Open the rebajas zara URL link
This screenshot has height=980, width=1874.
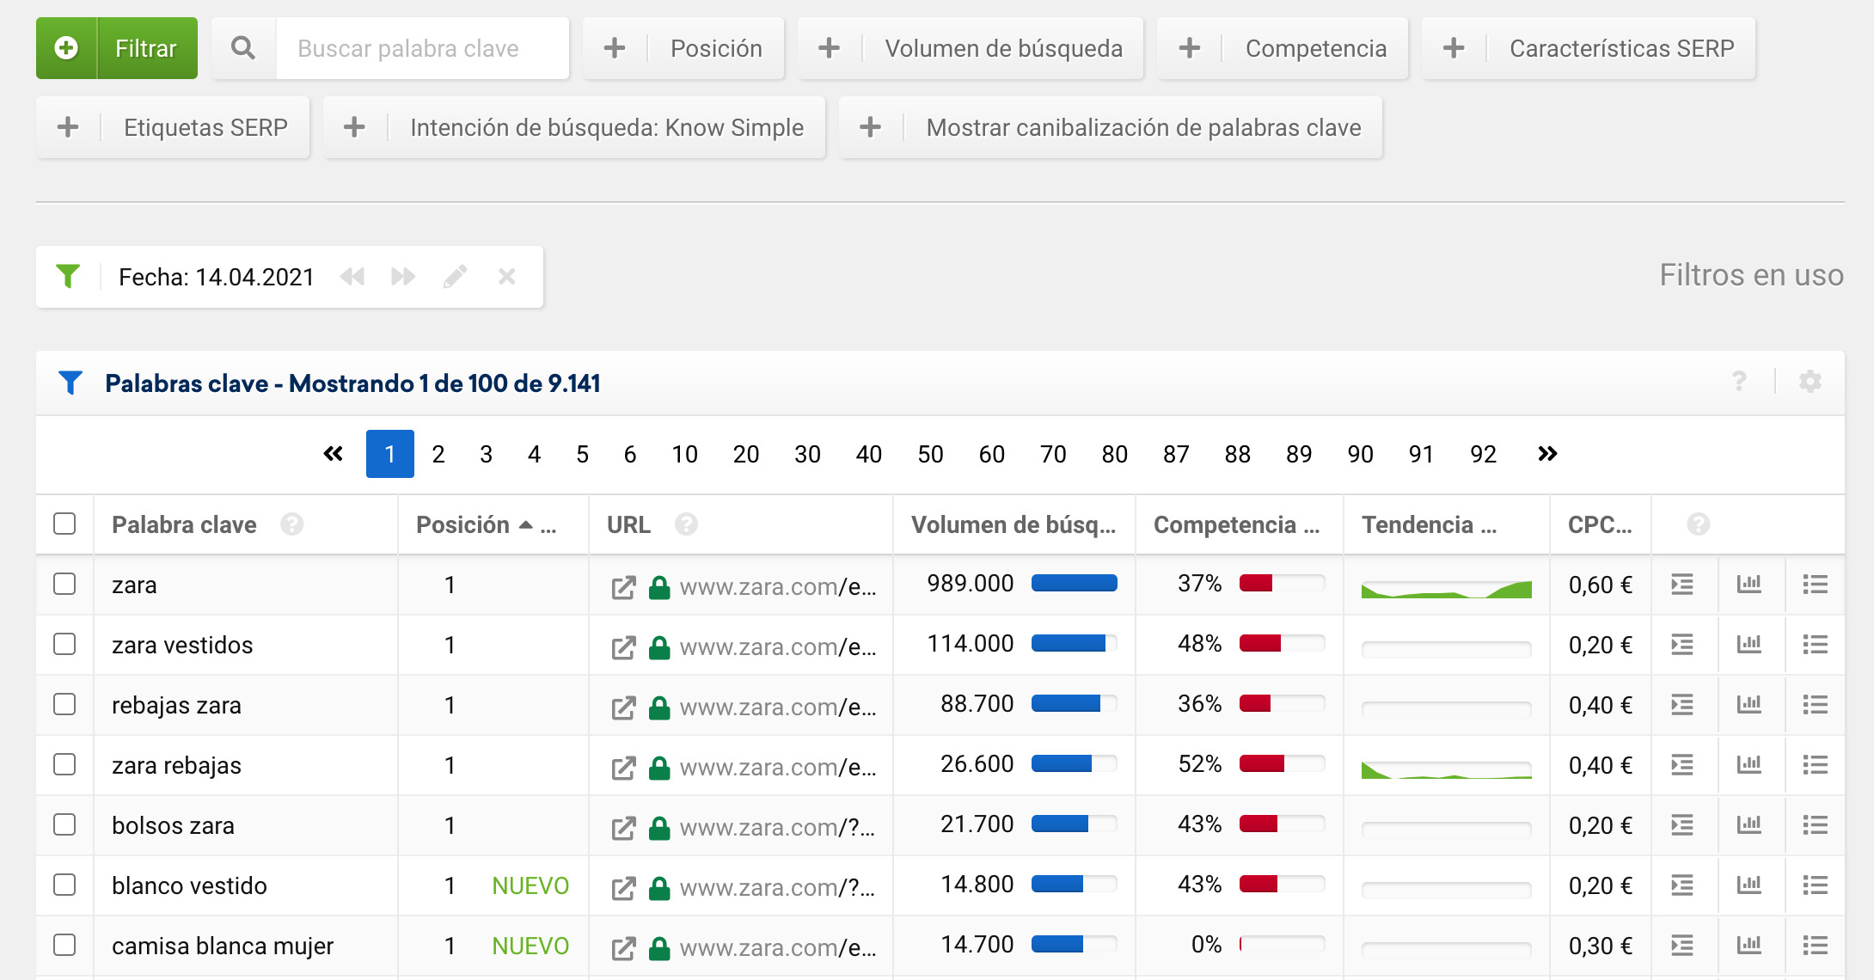(777, 707)
